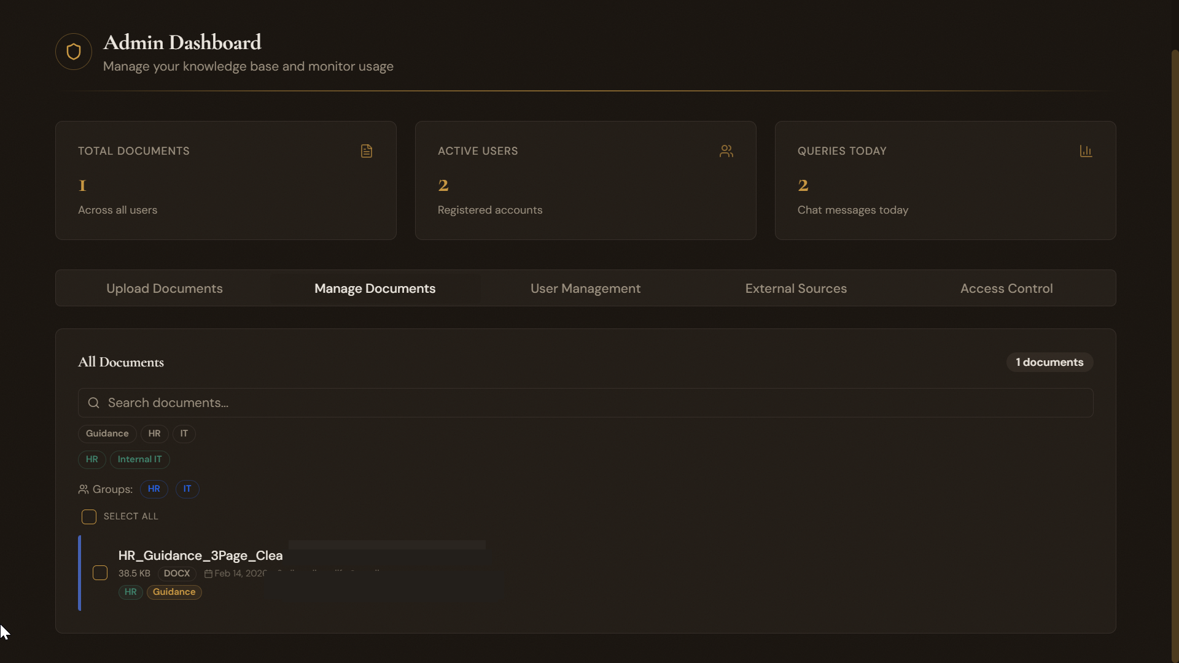The image size is (1179, 663).
Task: Click the shield logo beside Admin Dashboard
Action: 73,52
